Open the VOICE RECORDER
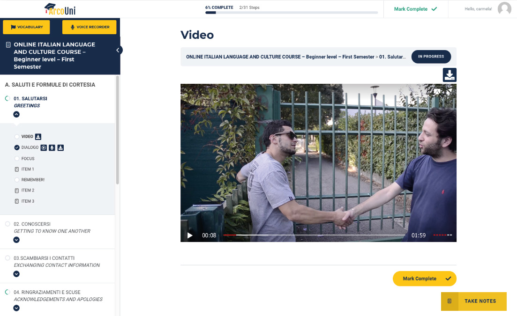The image size is (517, 316). [90, 27]
